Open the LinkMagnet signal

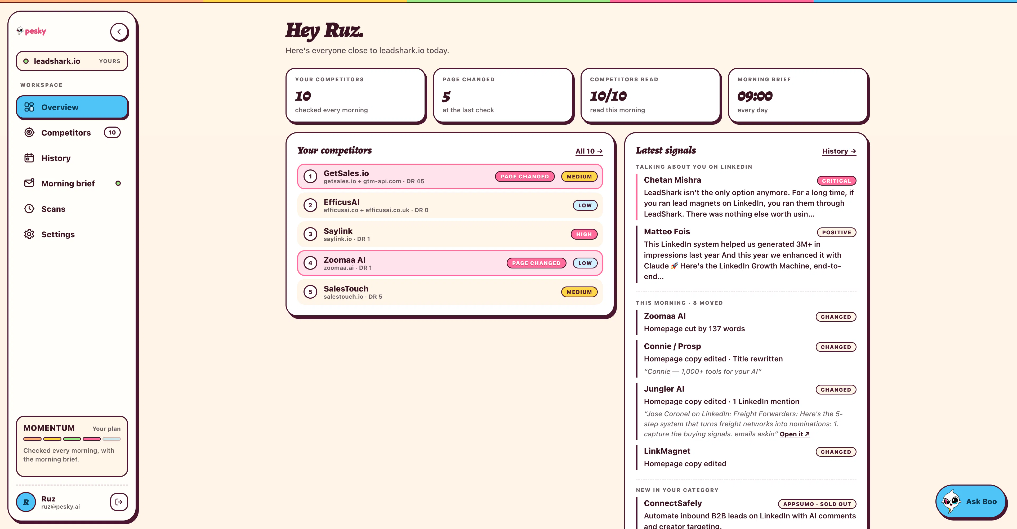[746, 457]
